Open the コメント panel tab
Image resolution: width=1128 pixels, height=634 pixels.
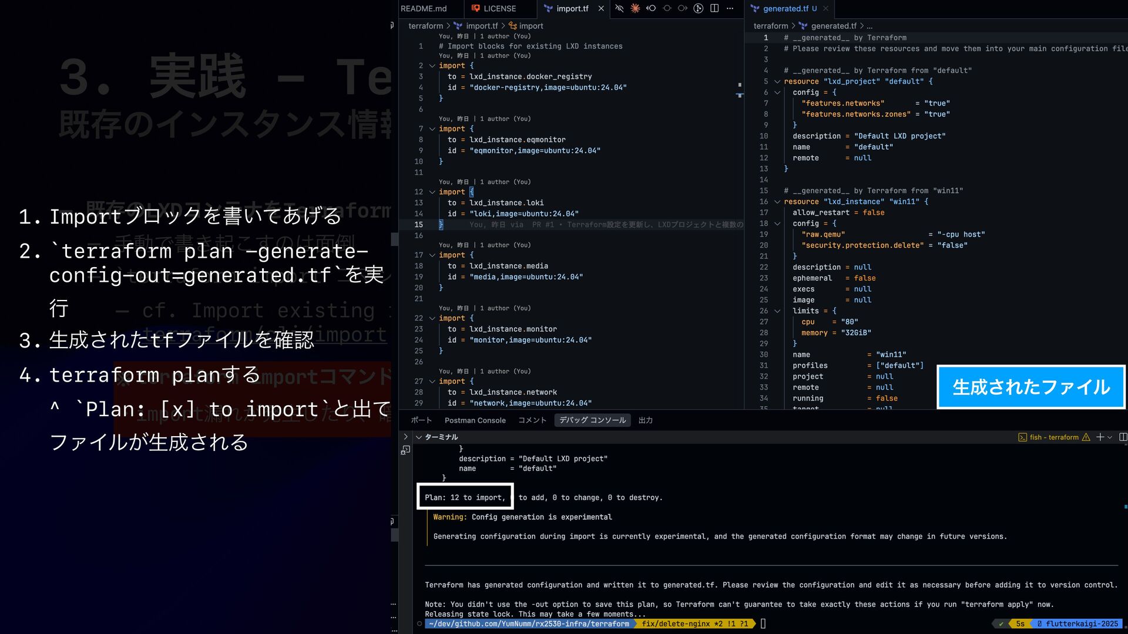pyautogui.click(x=532, y=420)
